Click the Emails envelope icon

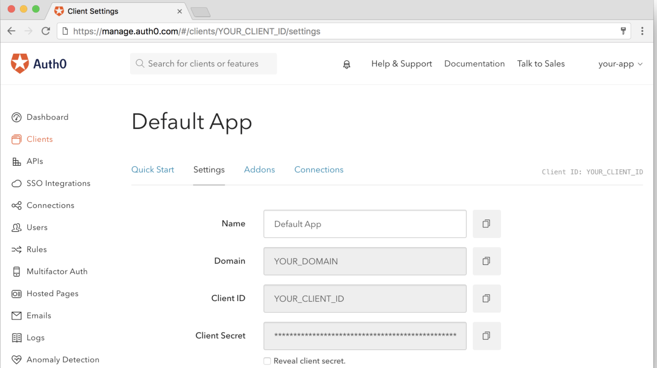[x=17, y=316]
